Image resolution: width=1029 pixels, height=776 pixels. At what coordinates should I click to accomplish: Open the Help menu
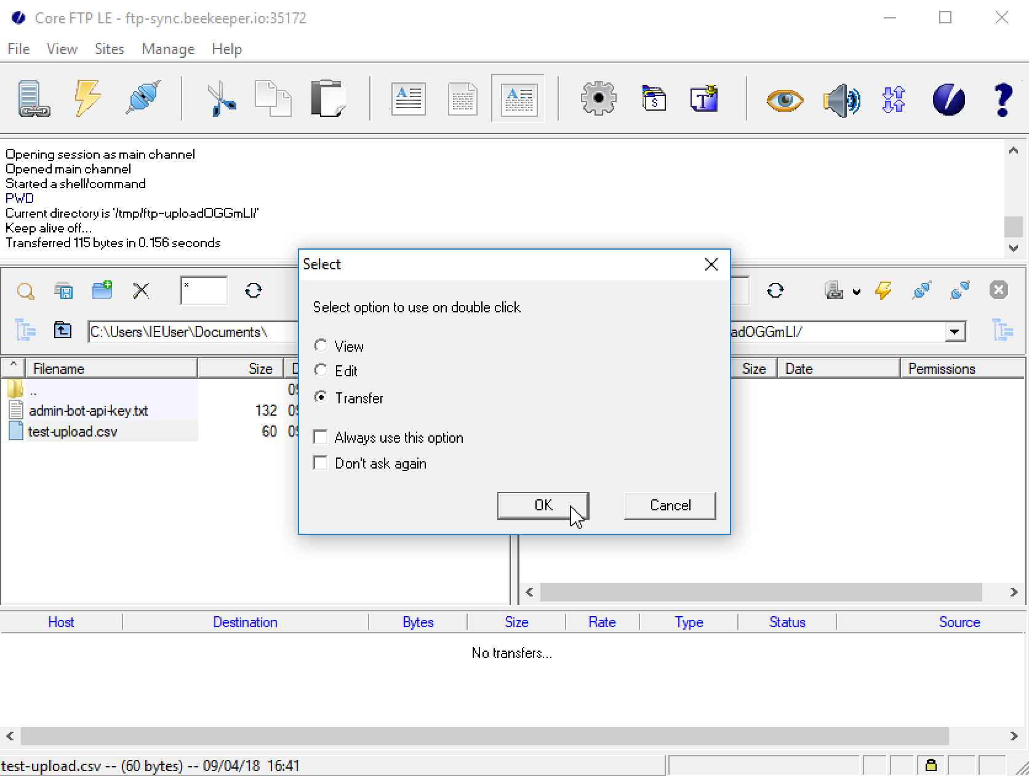226,49
